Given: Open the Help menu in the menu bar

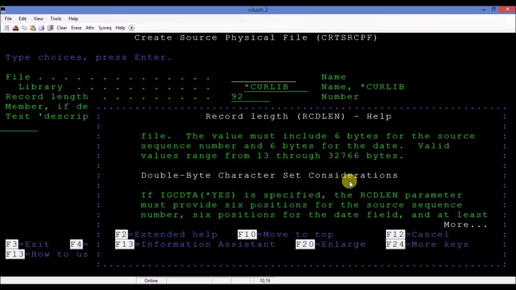Looking at the screenshot, I should [73, 19].
